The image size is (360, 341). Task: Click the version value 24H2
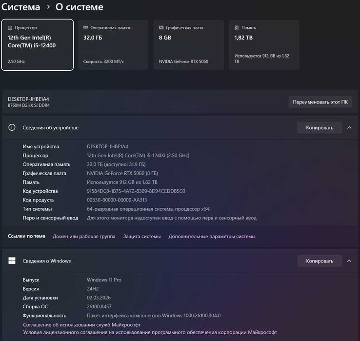(x=93, y=289)
